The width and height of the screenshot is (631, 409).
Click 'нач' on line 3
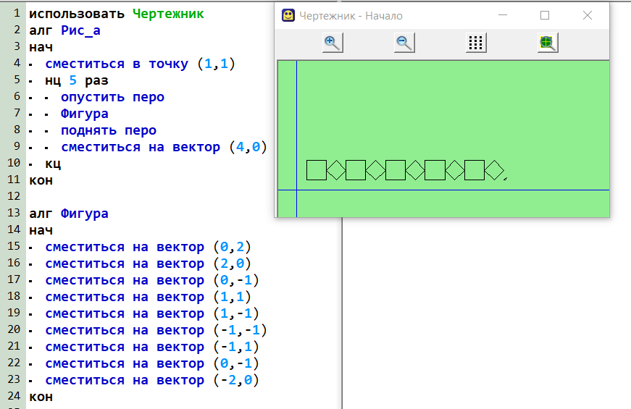[x=41, y=48]
